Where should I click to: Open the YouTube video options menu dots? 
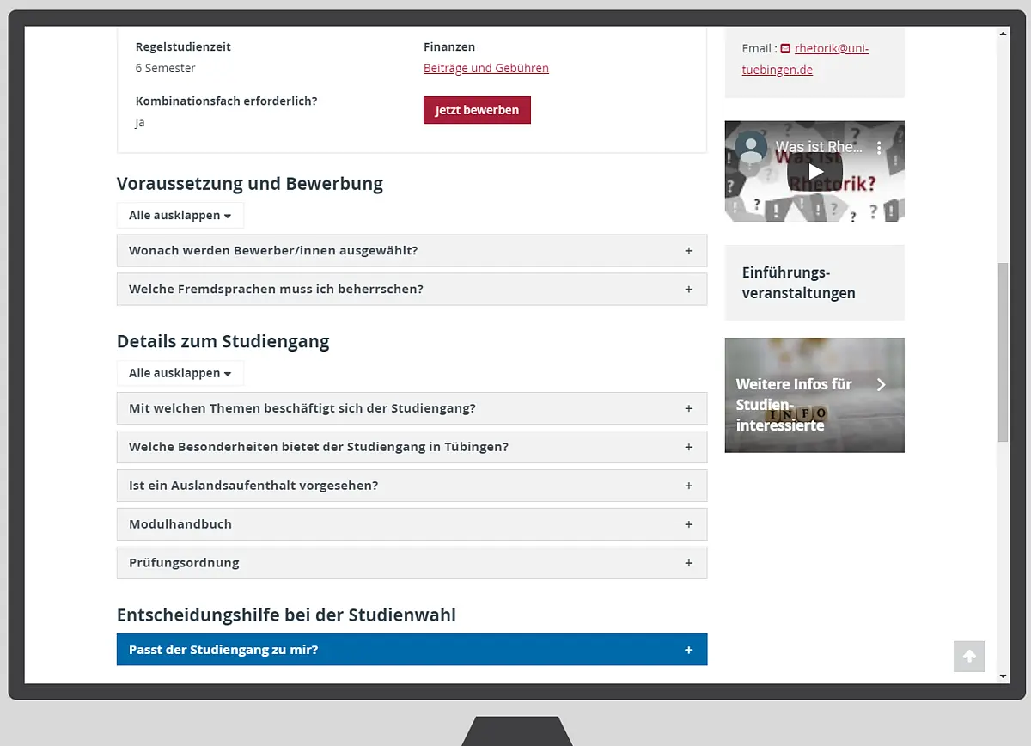click(x=879, y=147)
